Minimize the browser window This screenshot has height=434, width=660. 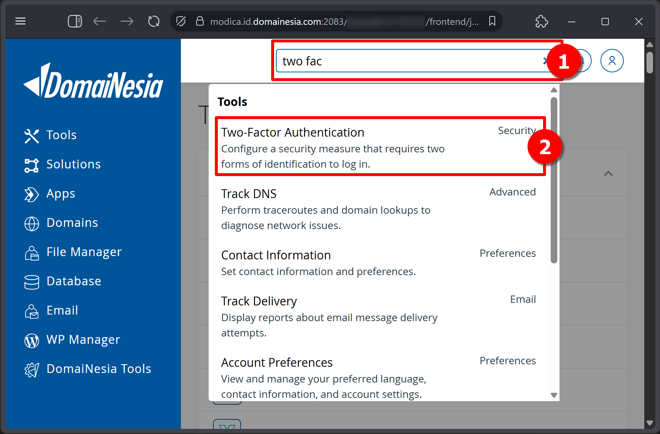point(572,22)
